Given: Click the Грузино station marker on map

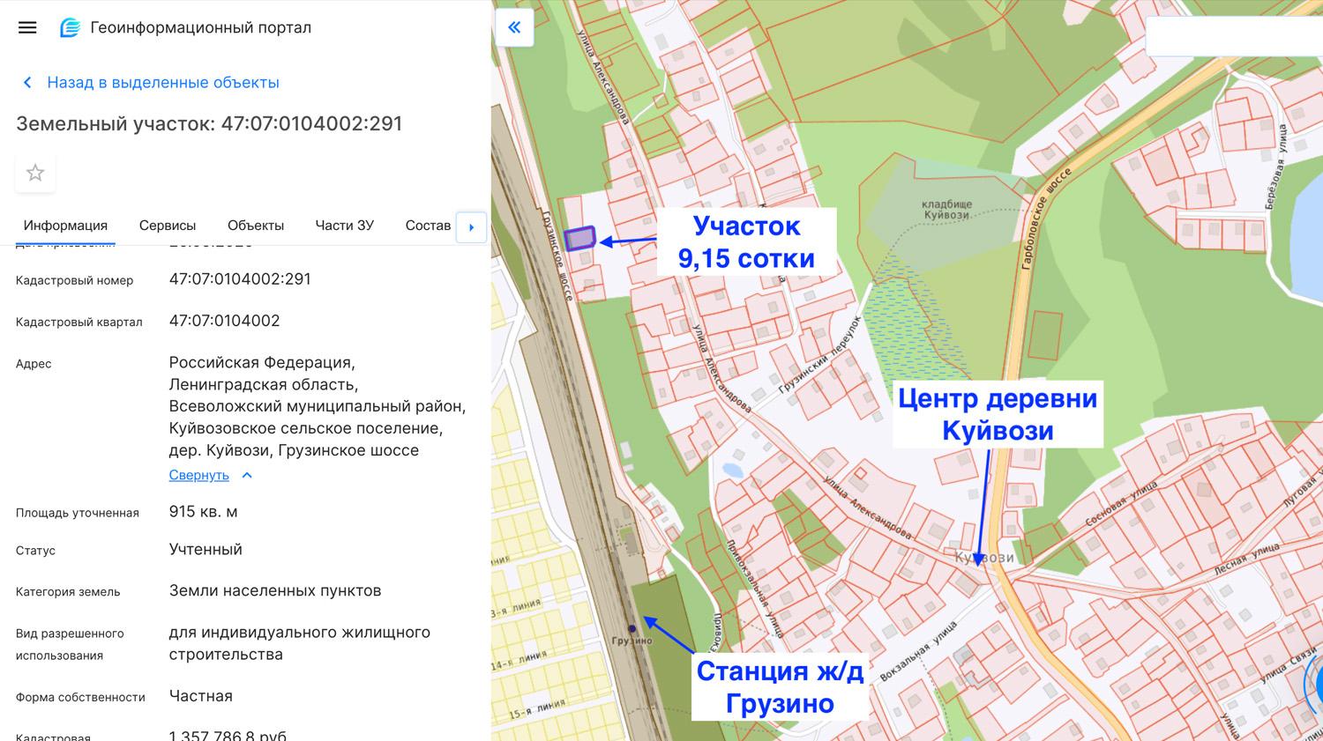Looking at the screenshot, I should 632,627.
